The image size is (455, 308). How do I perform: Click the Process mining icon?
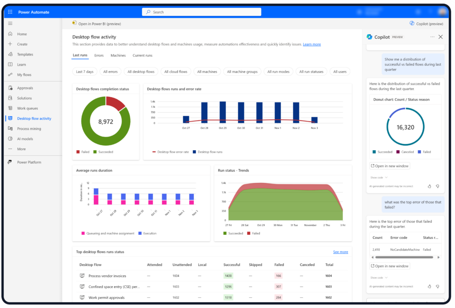(x=10, y=128)
